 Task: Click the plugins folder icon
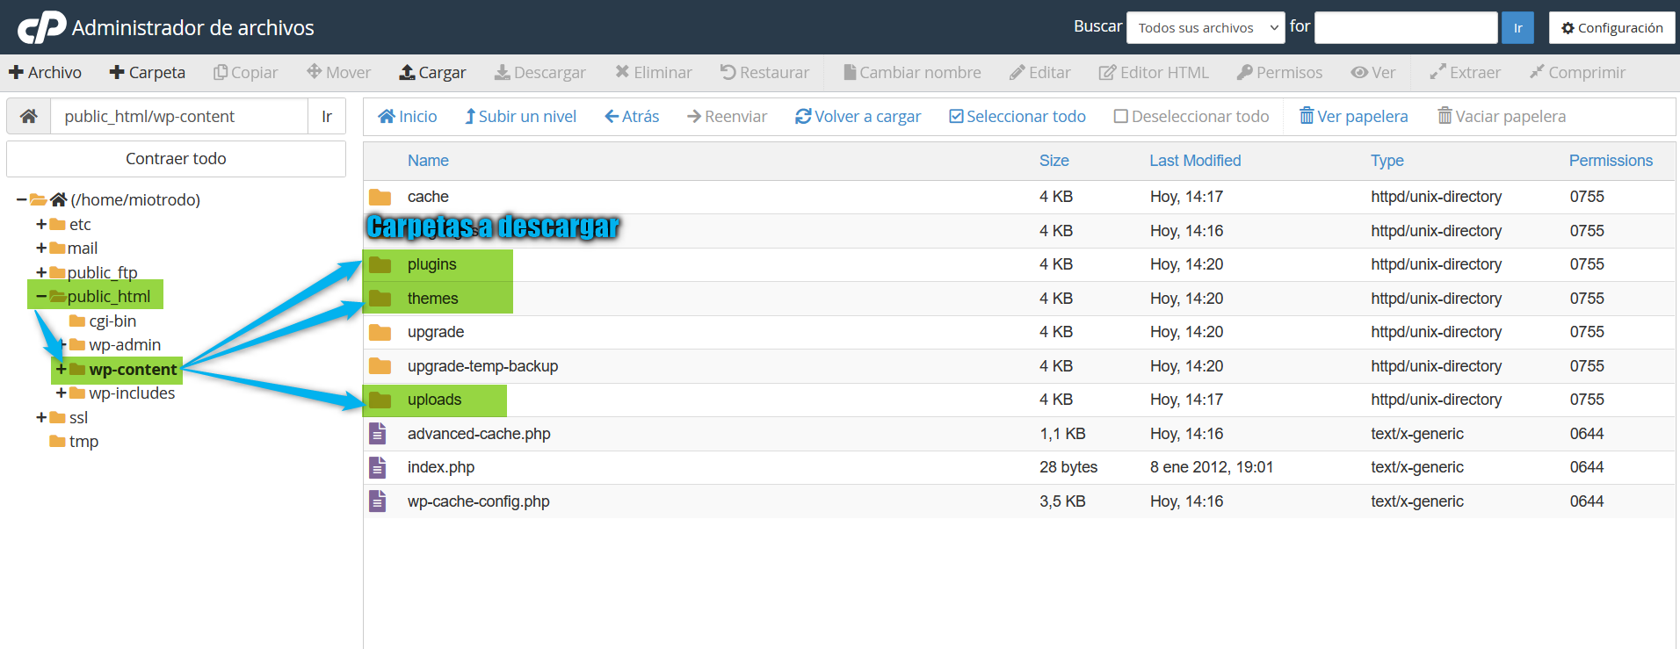[x=380, y=264]
